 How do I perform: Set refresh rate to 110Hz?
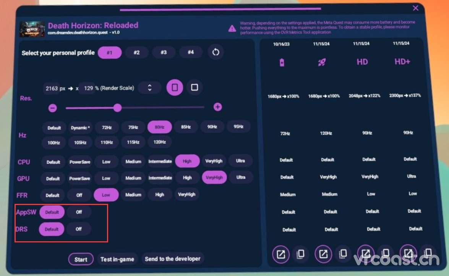[107, 142]
